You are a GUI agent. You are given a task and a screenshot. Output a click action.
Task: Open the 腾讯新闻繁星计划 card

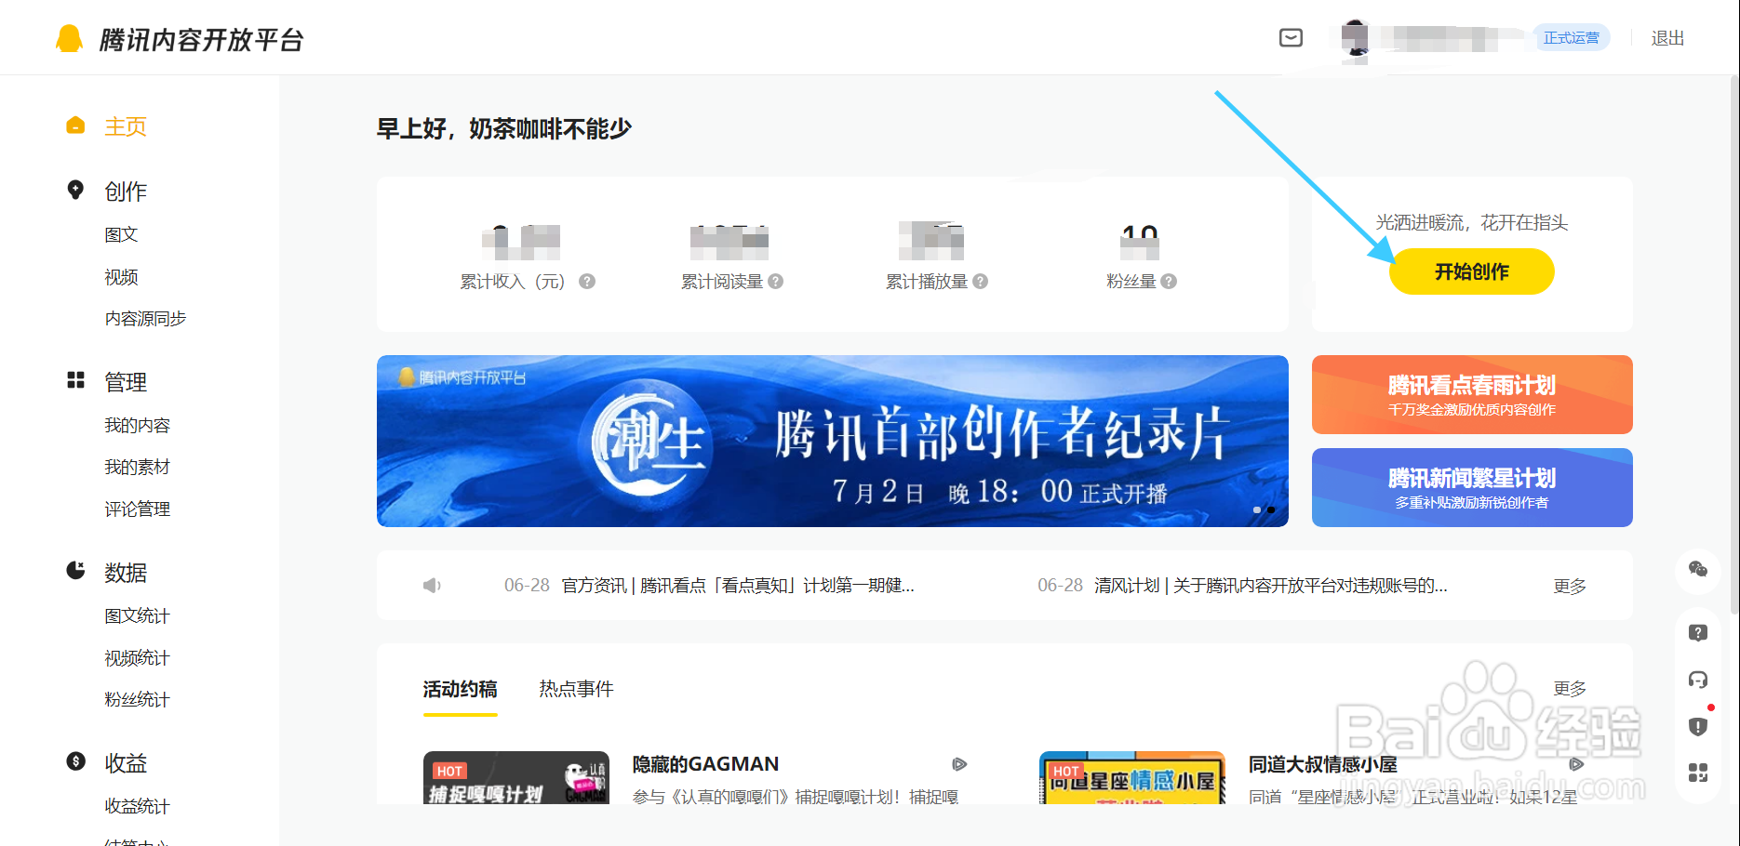pyautogui.click(x=1472, y=487)
